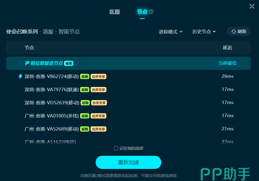The image size is (259, 181).
Task: Click 会员专享 badge on VD52639 移动 node
Action: click(x=99, y=103)
